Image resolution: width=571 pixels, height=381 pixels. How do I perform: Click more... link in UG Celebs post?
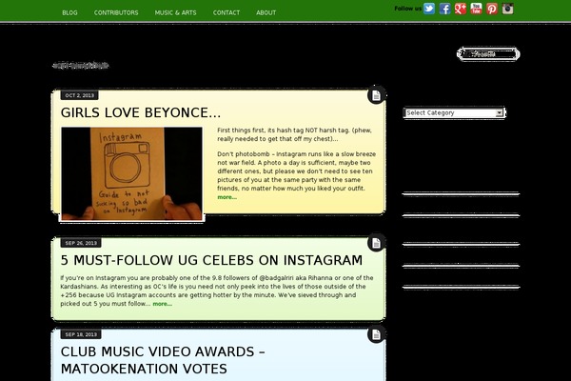coord(163,304)
